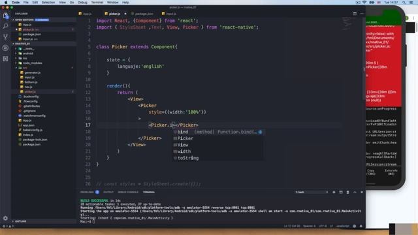Viewport: 418px width, 235px height.
Task: Open babel.config.js in file tree
Action: click(33, 131)
